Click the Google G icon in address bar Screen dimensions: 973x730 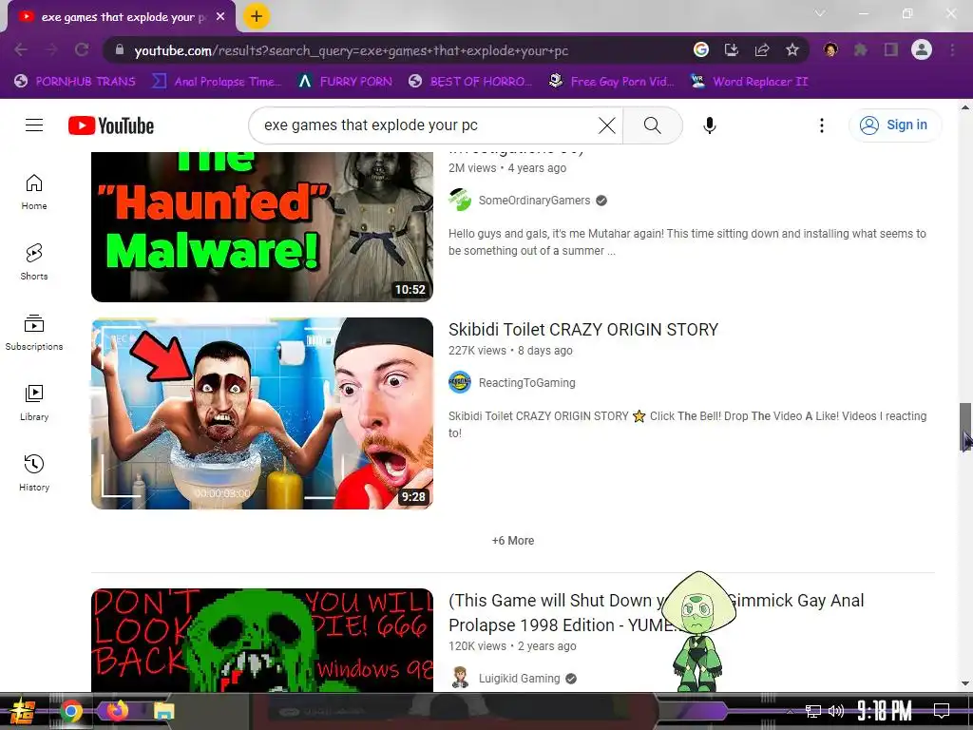coord(700,49)
